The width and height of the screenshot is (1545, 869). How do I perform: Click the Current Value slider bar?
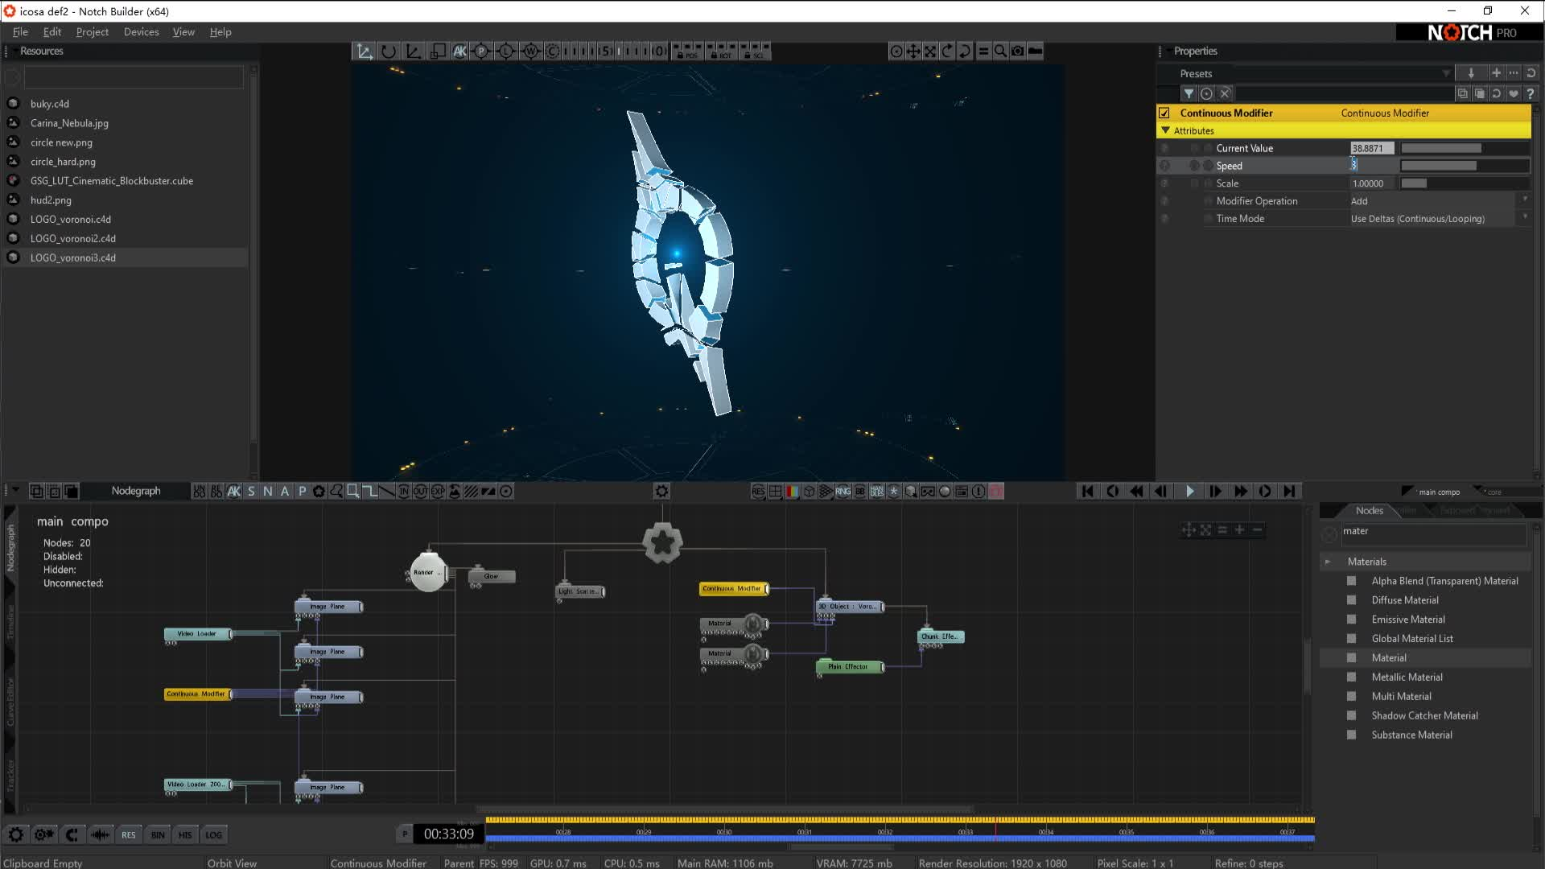1465,149
